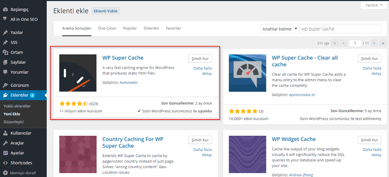389x177 pixels.
Task: Click the All in One SEO shield icon
Action: tap(5, 19)
